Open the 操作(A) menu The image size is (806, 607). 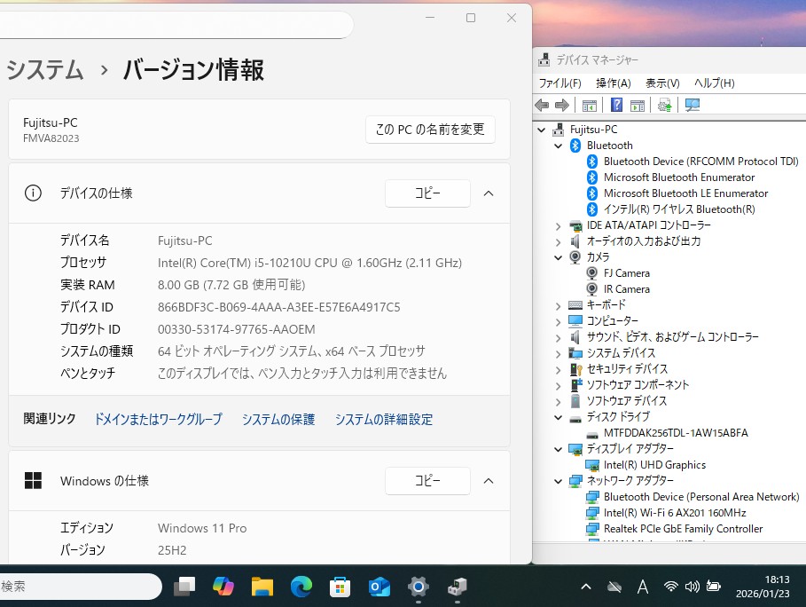coord(613,83)
